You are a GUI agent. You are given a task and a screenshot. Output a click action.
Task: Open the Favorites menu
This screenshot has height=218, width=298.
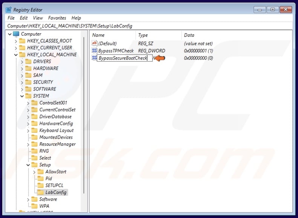[57, 18]
